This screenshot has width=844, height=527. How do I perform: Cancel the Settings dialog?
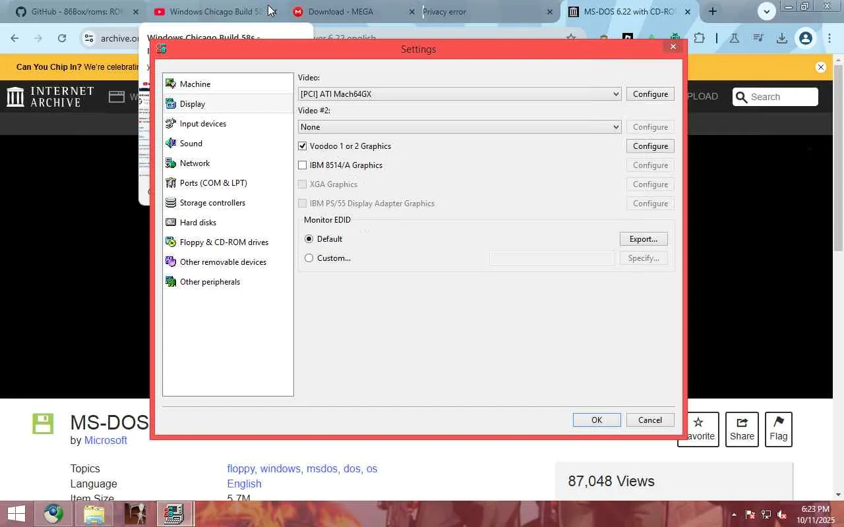pyautogui.click(x=650, y=420)
